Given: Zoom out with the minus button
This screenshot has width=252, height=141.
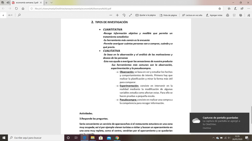Looking at the screenshot, I should click(111, 15).
